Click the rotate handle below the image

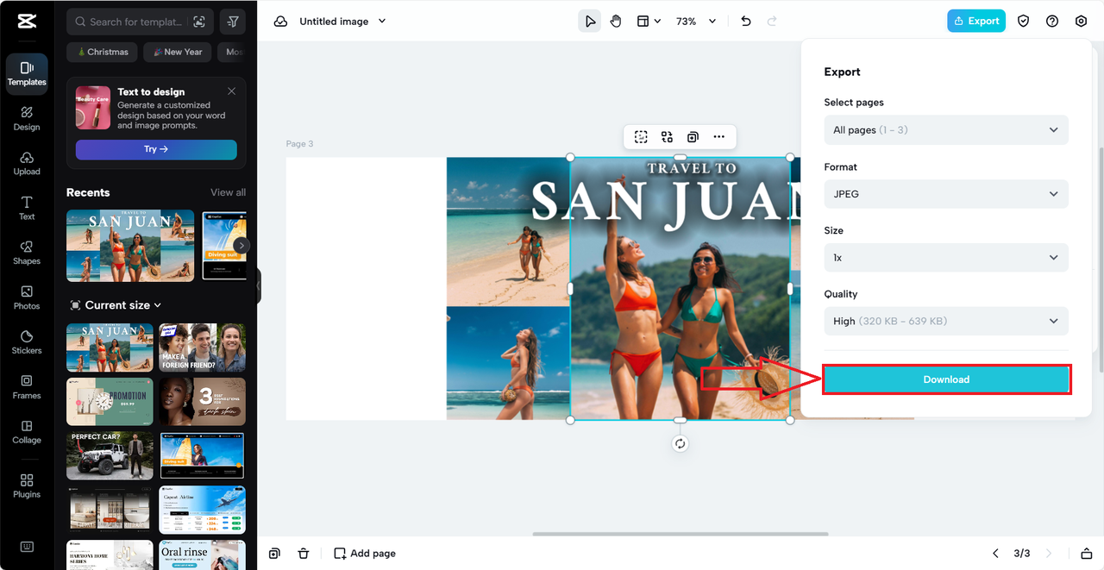[x=681, y=443]
